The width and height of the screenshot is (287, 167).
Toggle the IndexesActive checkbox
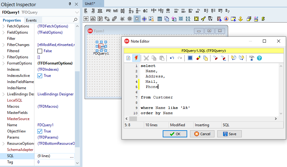coord(40,76)
